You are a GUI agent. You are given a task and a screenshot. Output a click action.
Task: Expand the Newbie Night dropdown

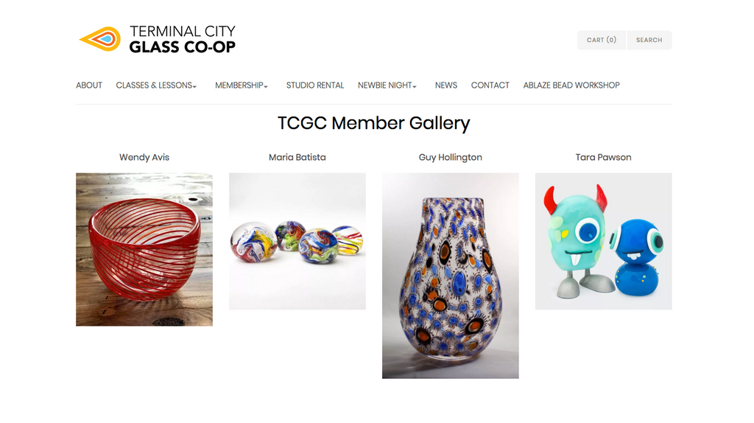(387, 85)
